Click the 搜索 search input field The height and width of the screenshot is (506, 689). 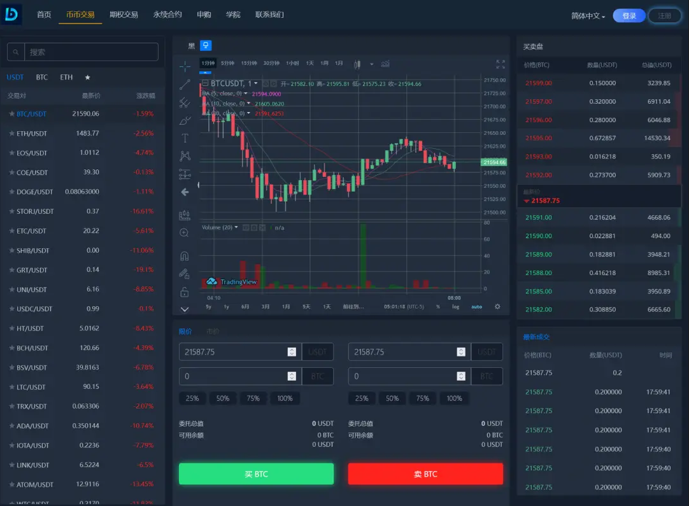pos(90,52)
